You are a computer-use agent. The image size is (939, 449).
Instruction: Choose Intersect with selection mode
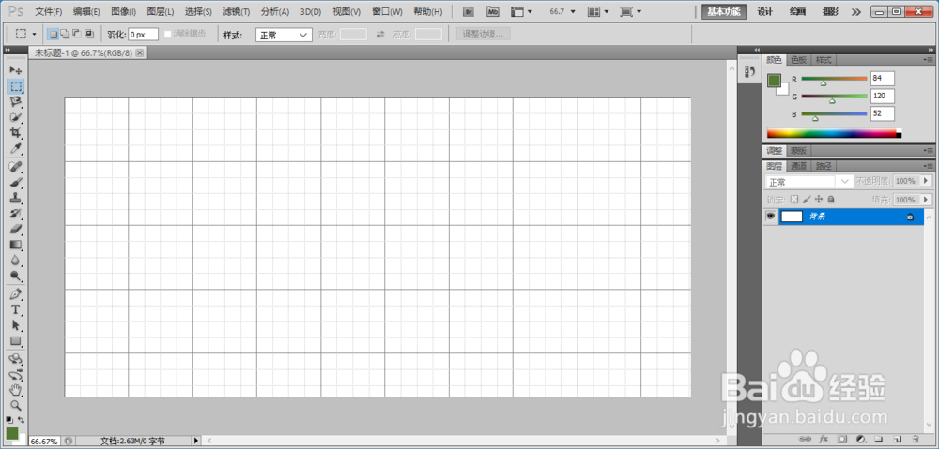[x=89, y=34]
